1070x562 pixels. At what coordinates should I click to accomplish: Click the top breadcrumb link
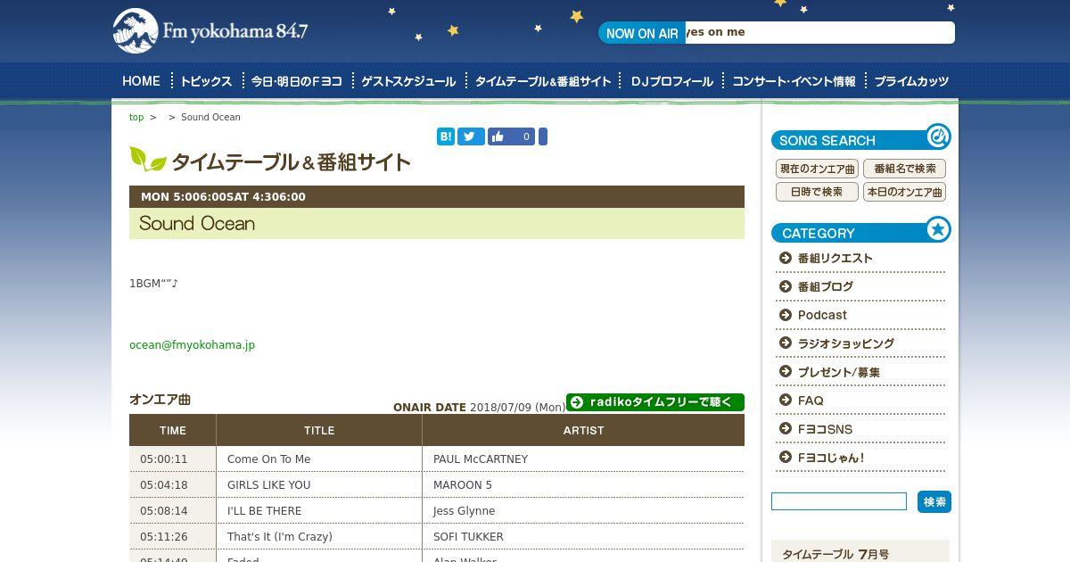tap(136, 117)
